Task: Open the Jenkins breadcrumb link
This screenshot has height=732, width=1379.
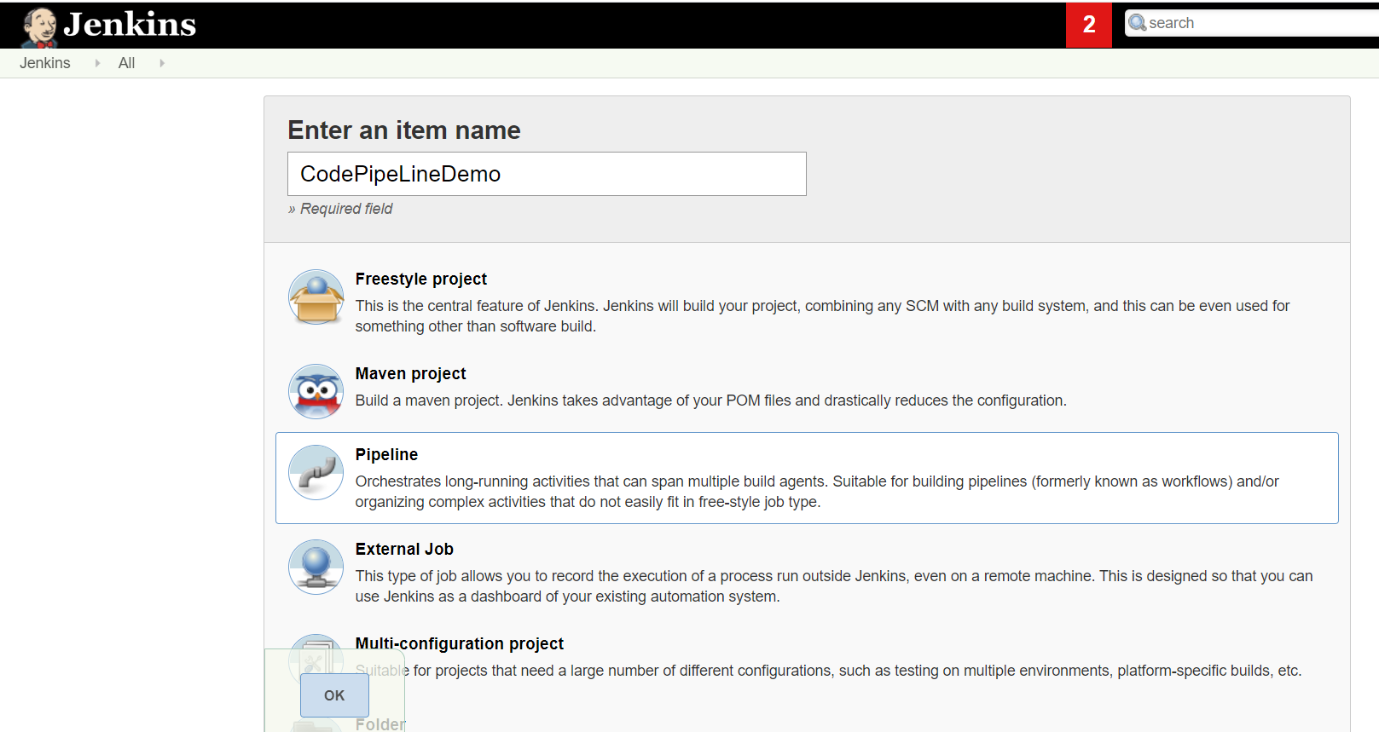Action: (x=45, y=63)
